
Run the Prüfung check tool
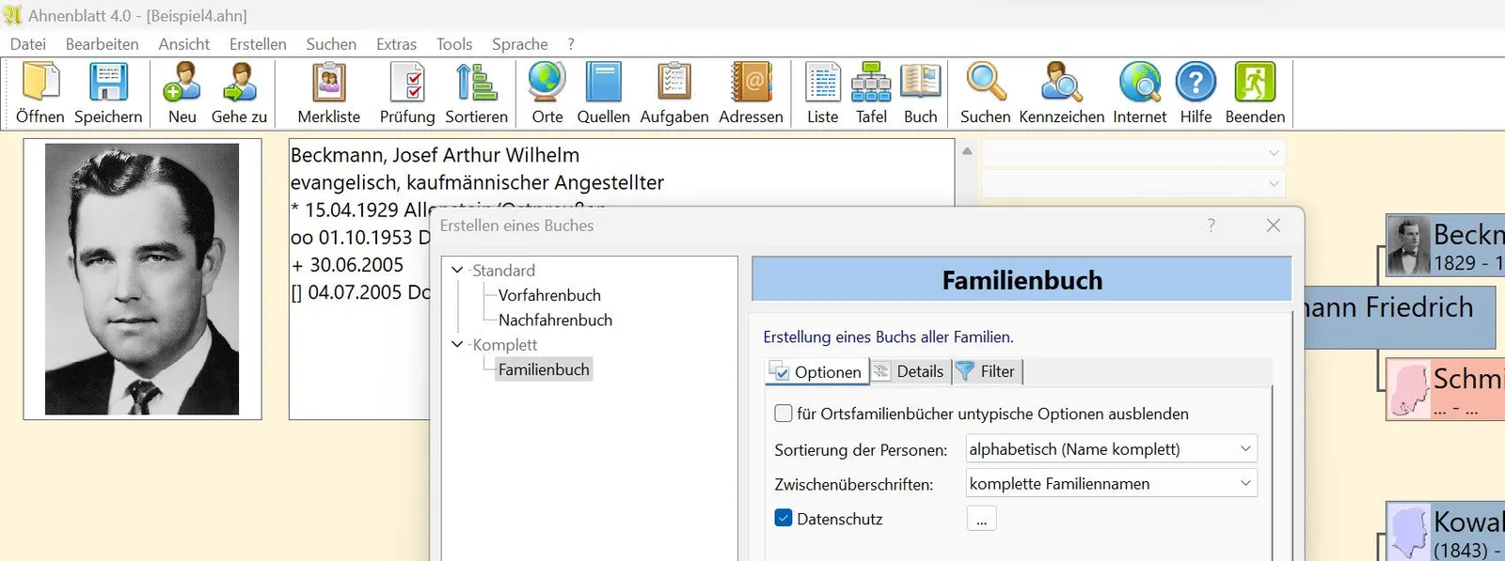tap(407, 93)
